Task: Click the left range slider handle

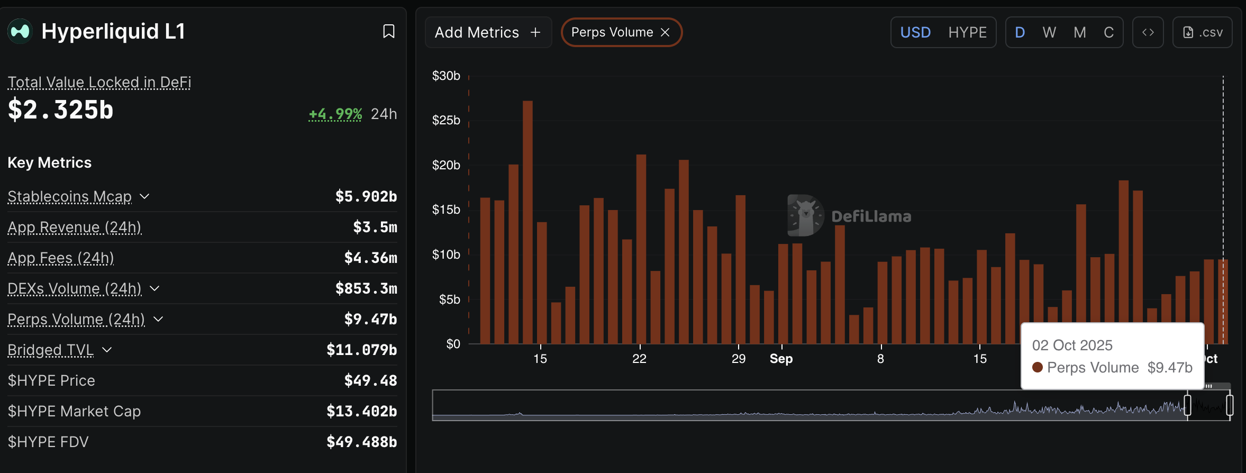Action: [1187, 405]
